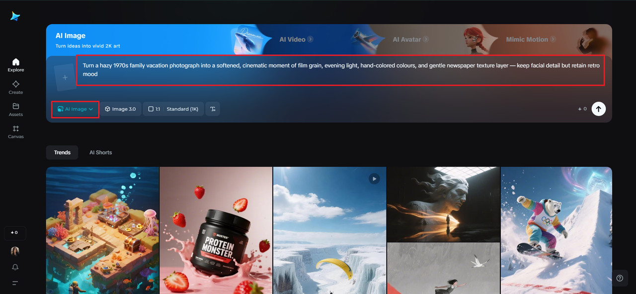
Task: Open the Create section in sidebar
Action: (15, 87)
